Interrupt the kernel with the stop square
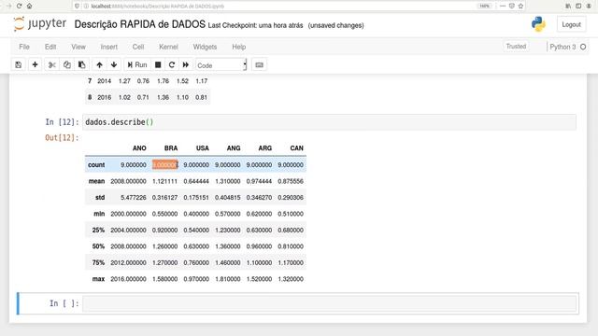 [158, 64]
